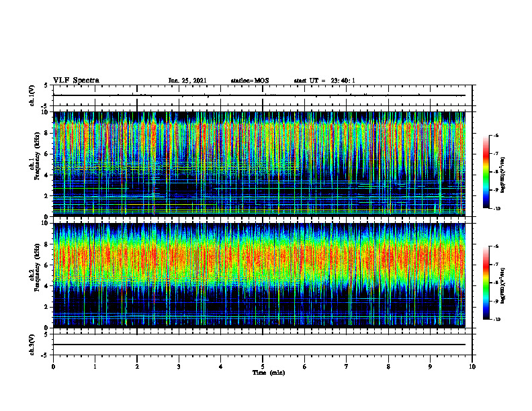This screenshot has height=411, width=532.
Task: Click the ch.2 spectrogram color scale bar
Action: coord(486,283)
